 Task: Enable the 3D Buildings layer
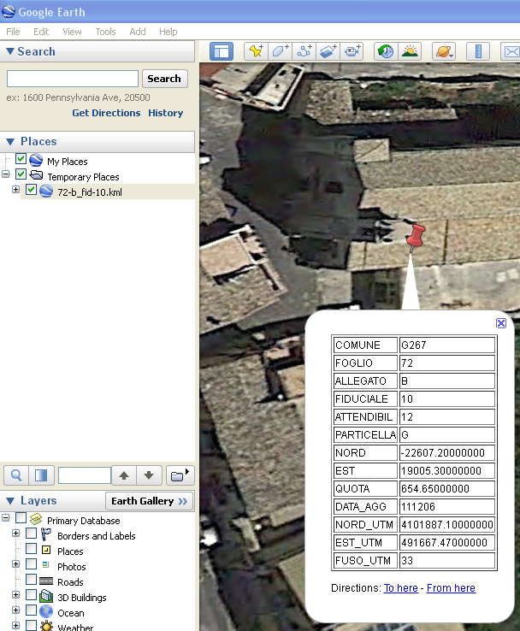point(32,597)
